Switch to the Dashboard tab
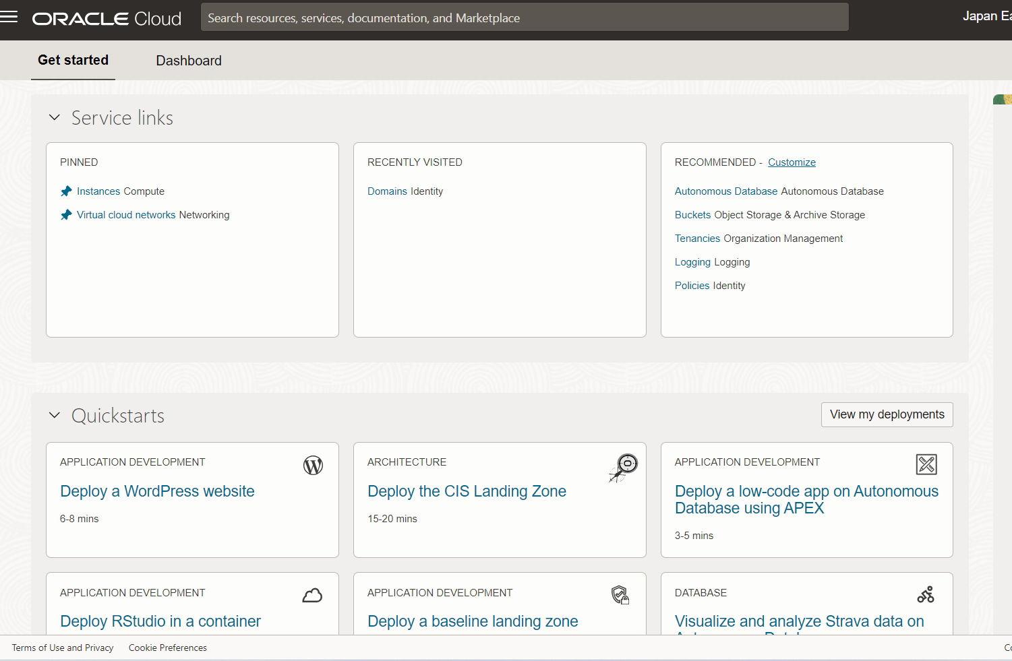Viewport: 1012px width, 661px height. [x=189, y=61]
